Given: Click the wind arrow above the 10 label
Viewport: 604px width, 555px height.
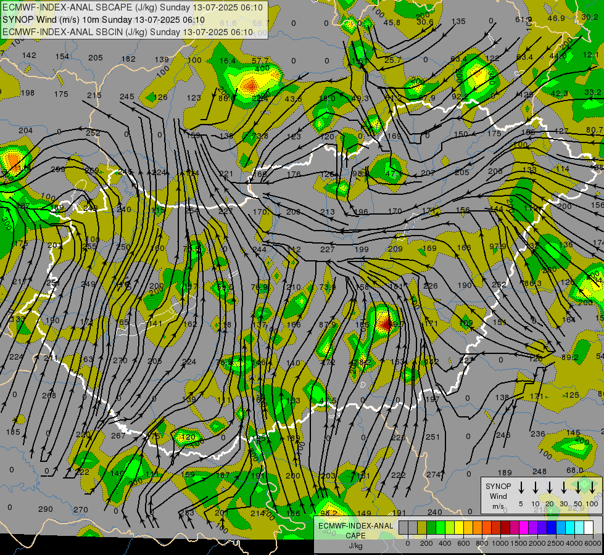Looking at the screenshot, I should [535, 488].
